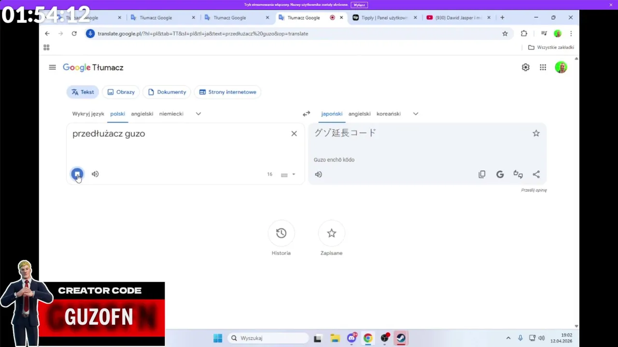Viewport: 618px width, 347px height.
Task: Open Chrome extensions menu
Action: [x=524, y=33]
